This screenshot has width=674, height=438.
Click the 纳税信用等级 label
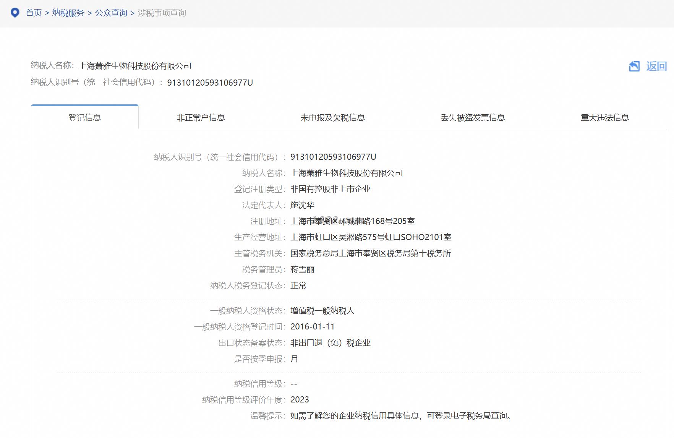(259, 384)
